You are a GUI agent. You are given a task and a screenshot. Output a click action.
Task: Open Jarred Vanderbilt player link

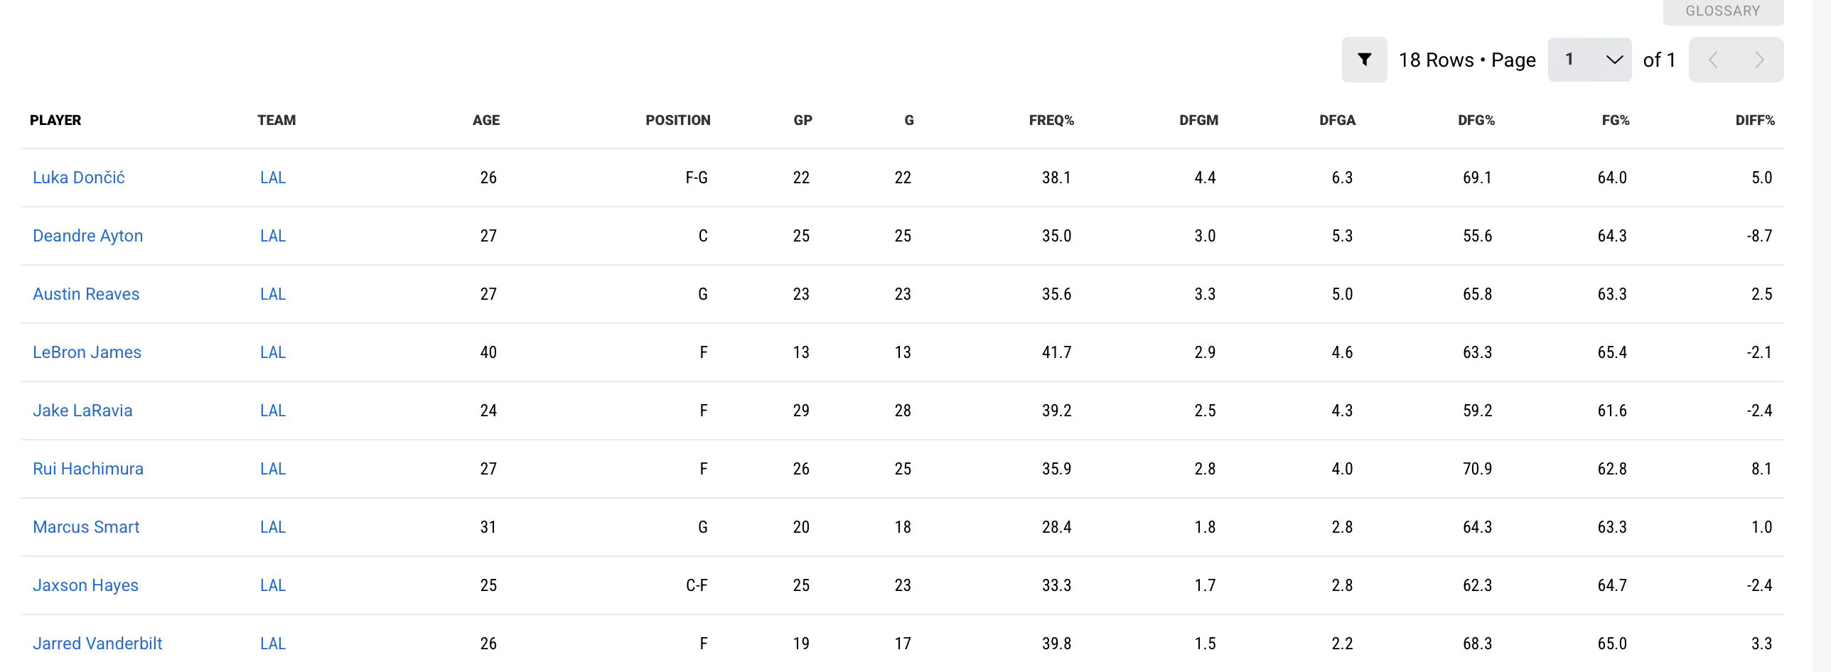point(97,644)
